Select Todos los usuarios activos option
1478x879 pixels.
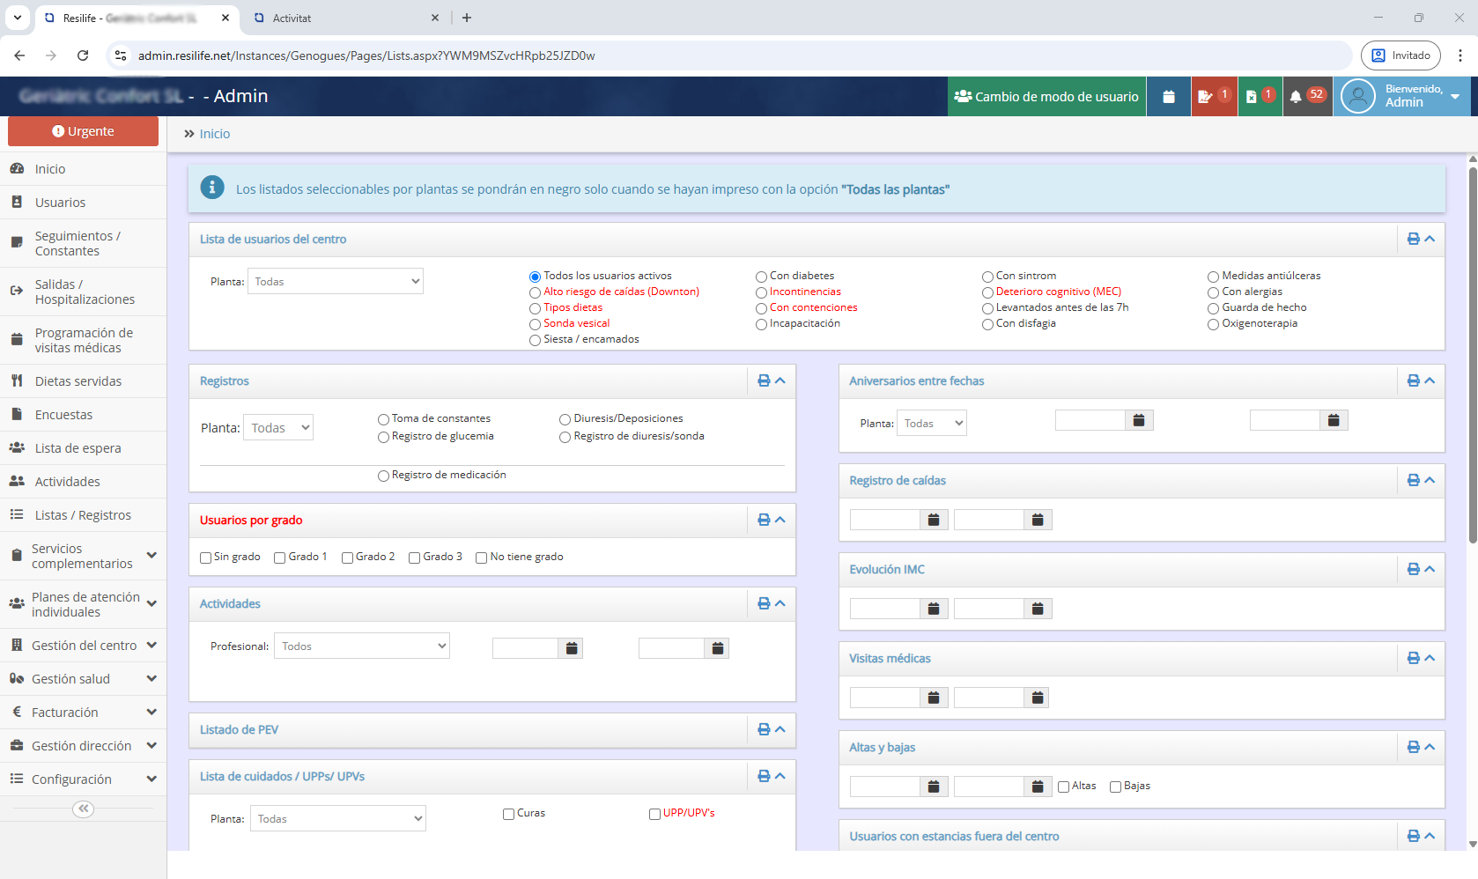pyautogui.click(x=535, y=277)
